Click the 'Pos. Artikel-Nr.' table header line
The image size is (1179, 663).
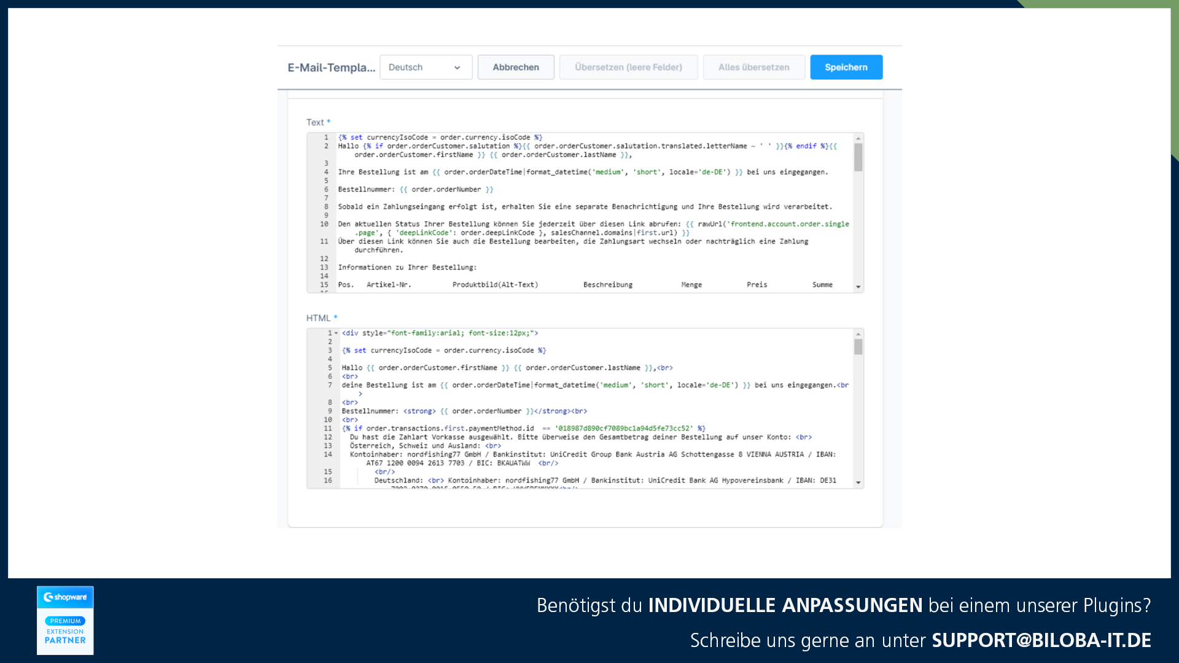pyautogui.click(x=585, y=285)
